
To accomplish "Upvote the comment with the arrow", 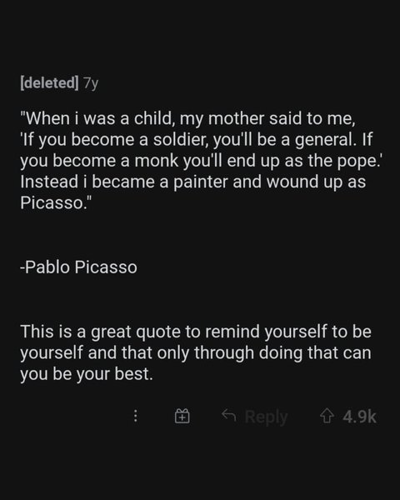I will (x=327, y=416).
